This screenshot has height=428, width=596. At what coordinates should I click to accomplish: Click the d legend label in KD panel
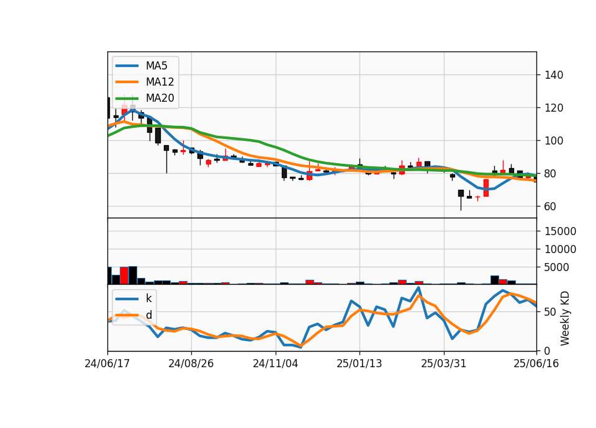pos(148,315)
